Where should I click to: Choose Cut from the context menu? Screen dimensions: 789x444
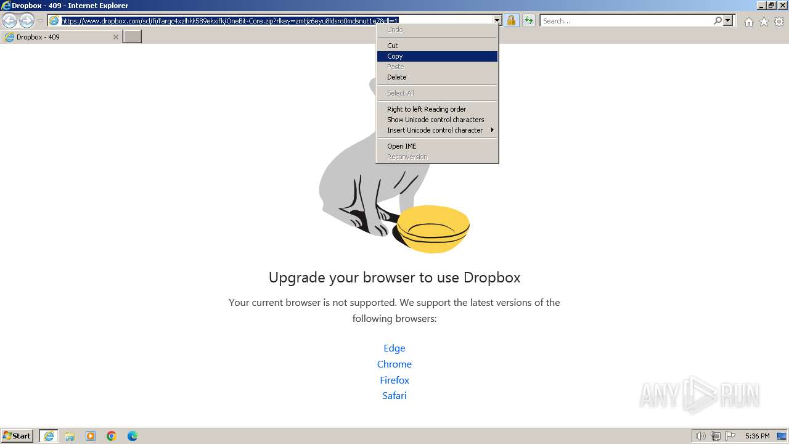click(437, 46)
